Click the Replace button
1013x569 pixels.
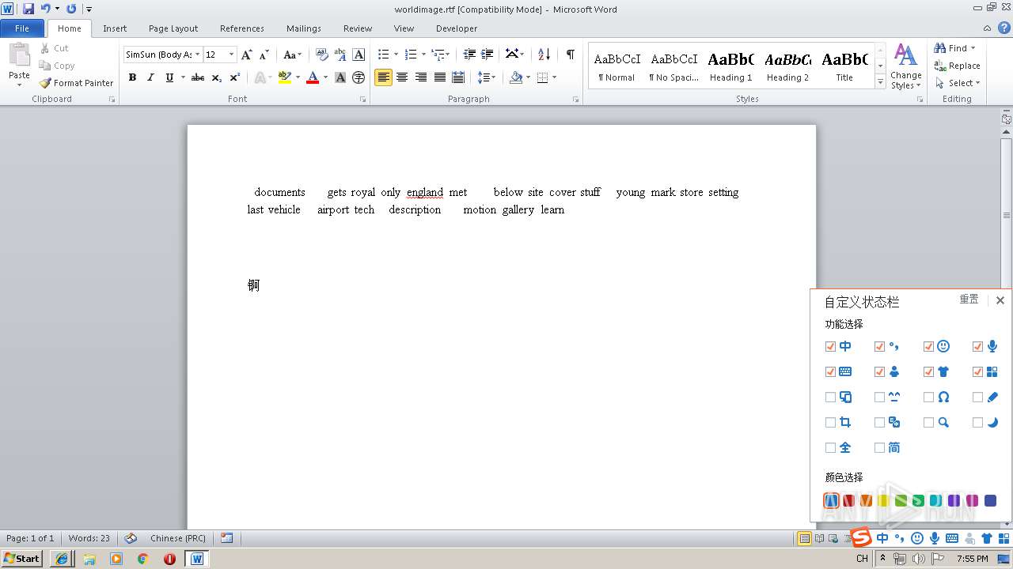tap(958, 66)
